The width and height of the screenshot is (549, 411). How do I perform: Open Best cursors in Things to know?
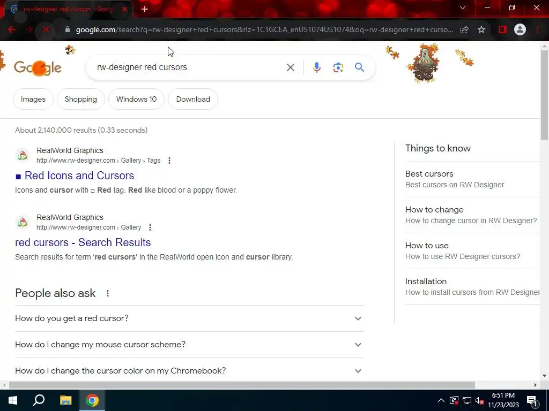472,179
